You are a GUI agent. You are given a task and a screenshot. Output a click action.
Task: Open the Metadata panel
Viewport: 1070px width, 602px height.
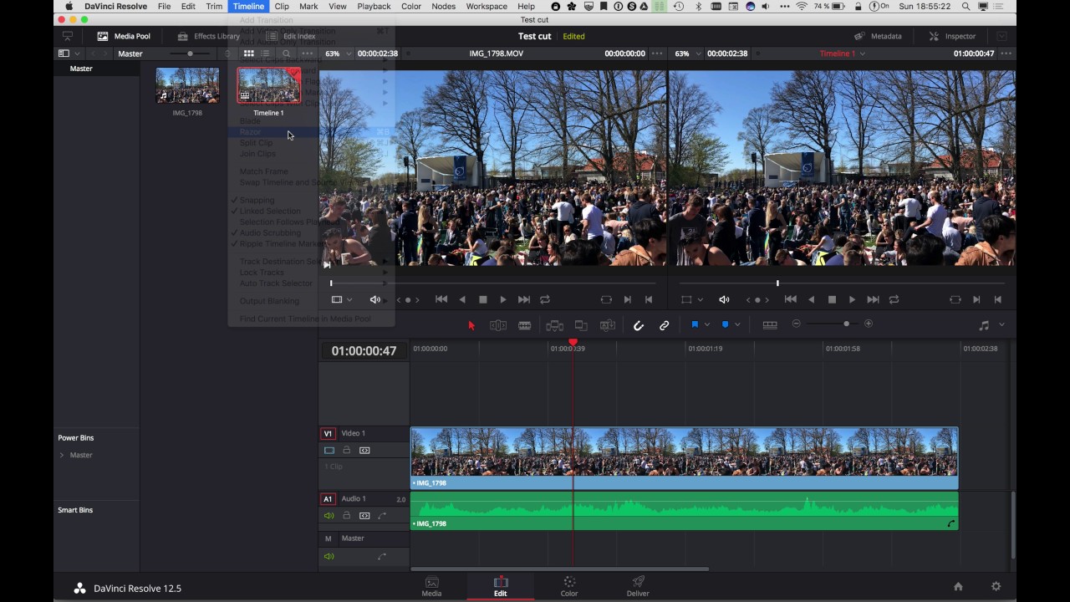pyautogui.click(x=878, y=36)
